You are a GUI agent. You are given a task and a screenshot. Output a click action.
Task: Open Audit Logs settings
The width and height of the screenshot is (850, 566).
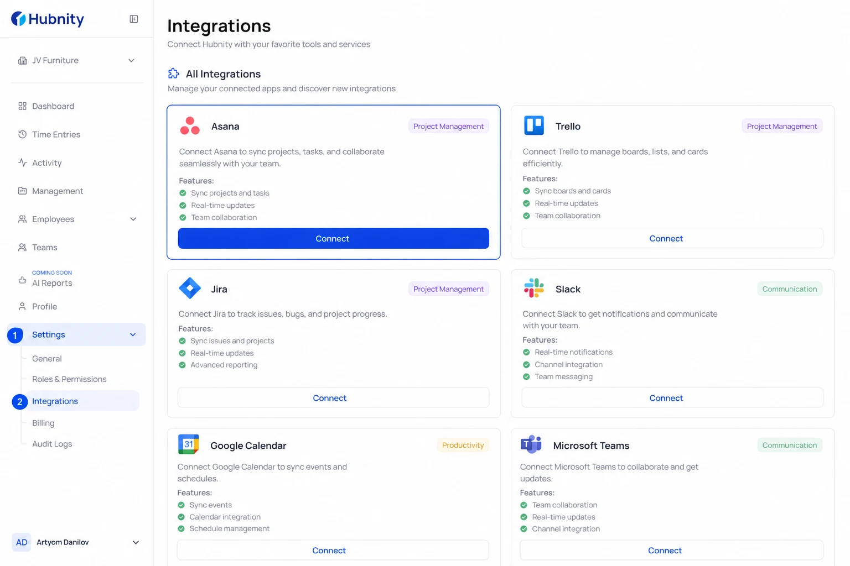52,444
